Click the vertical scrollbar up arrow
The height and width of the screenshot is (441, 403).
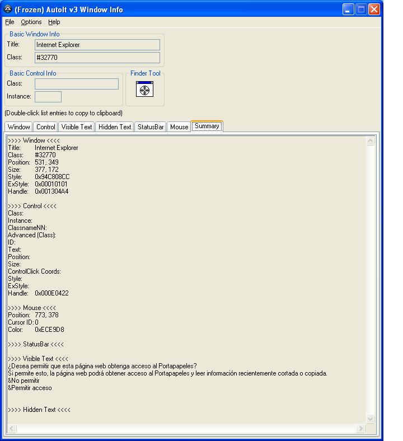tap(371, 140)
